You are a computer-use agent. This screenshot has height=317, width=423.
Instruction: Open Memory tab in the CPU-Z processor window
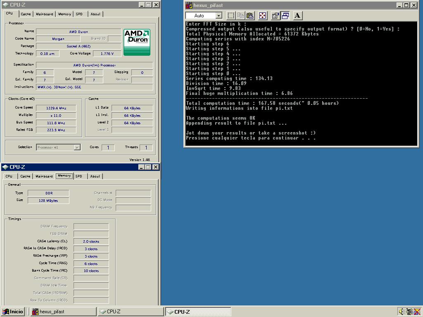click(x=64, y=14)
